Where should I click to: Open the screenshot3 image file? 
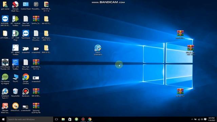click(x=36, y=79)
